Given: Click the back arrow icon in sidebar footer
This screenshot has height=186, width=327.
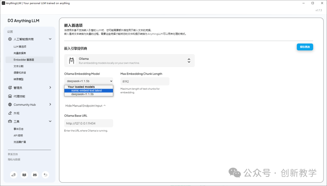Looking at the screenshot, I should (x=45, y=175).
